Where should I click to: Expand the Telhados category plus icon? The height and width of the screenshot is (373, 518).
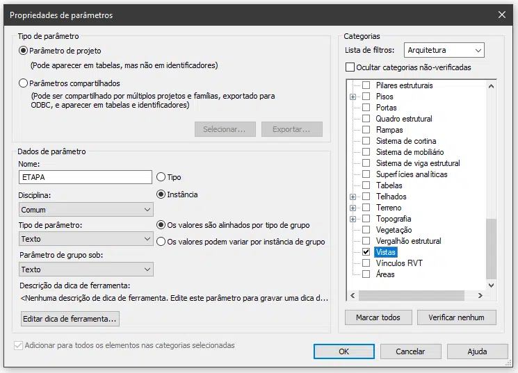click(353, 197)
